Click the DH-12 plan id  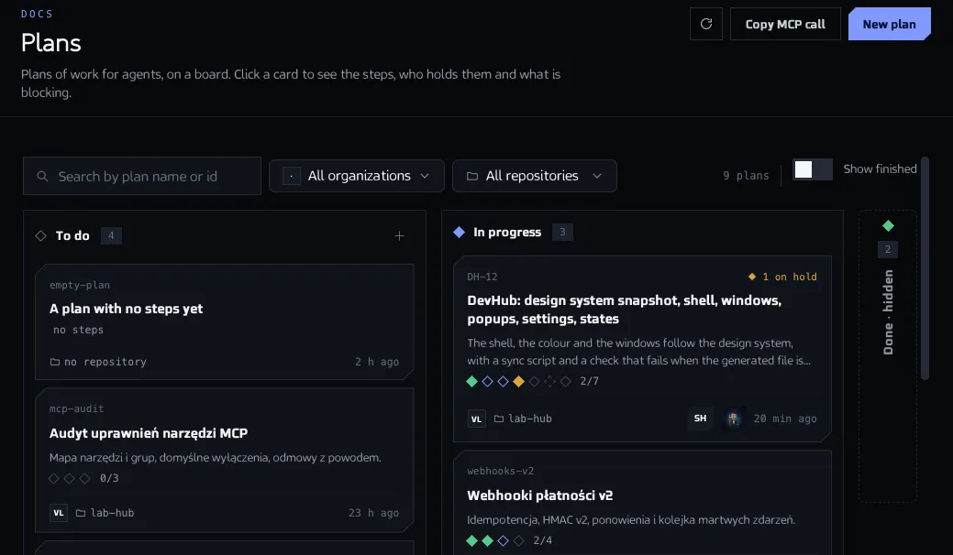(x=482, y=277)
